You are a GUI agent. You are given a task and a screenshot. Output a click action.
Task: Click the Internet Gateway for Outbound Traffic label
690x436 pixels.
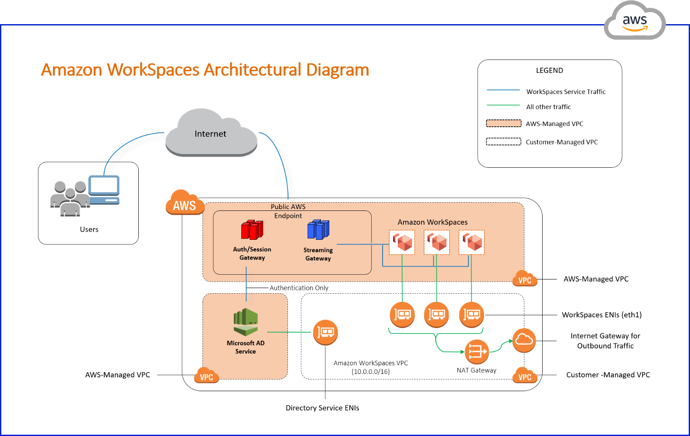click(606, 341)
